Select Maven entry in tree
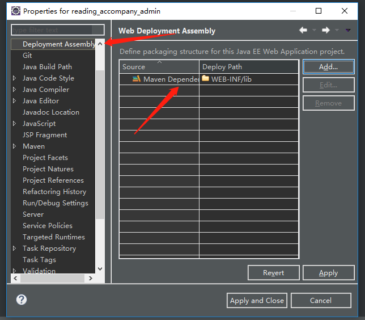 coord(34,146)
